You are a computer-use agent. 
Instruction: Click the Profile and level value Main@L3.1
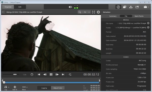pyautogui.click(x=142, y=65)
